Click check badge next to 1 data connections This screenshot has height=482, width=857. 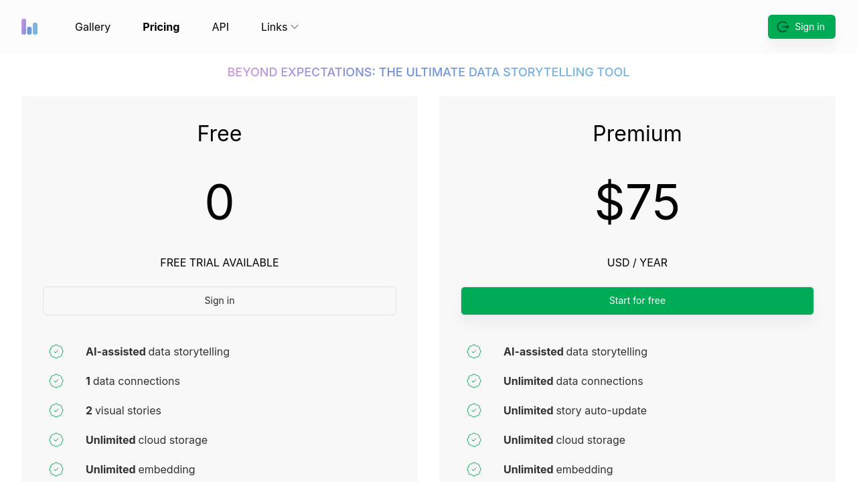point(56,381)
